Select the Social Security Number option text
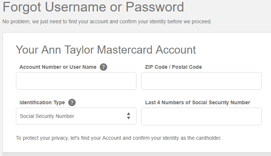 [47, 116]
